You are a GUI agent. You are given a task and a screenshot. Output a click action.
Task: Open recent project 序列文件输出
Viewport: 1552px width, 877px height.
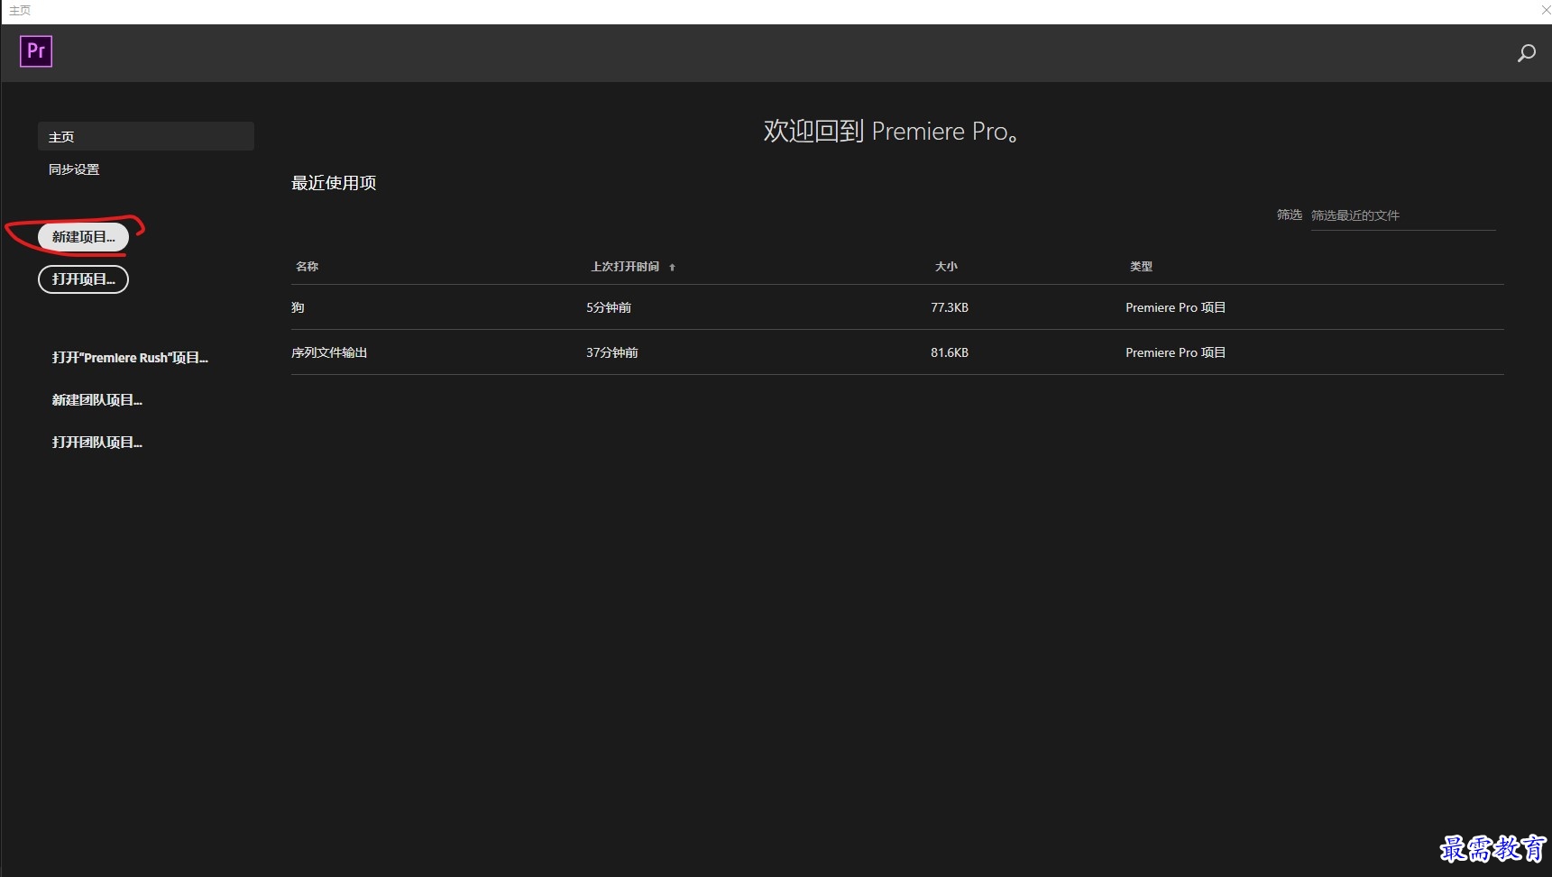coord(329,352)
